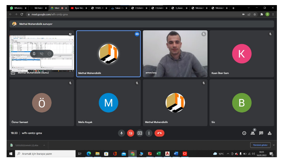Click the muted Methal Muhendislik logo avatar
288x162 pixels.
tap(175, 103)
